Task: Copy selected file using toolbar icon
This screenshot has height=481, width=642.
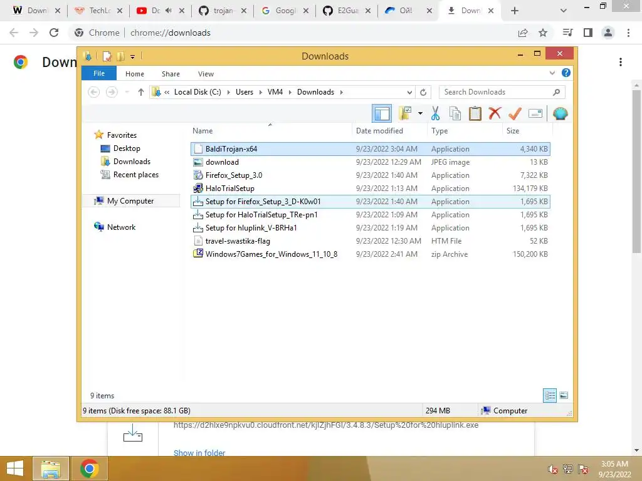Action: point(455,113)
